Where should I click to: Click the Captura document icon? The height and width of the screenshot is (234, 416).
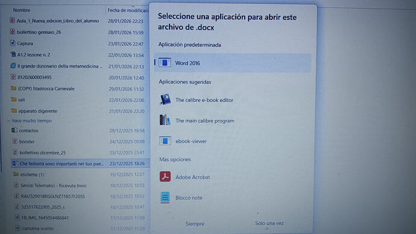13,43
